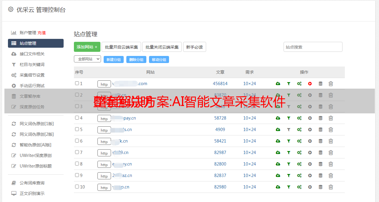Open the gears icon in row 5
Screen dimensions: 379x202
click(x=299, y=130)
